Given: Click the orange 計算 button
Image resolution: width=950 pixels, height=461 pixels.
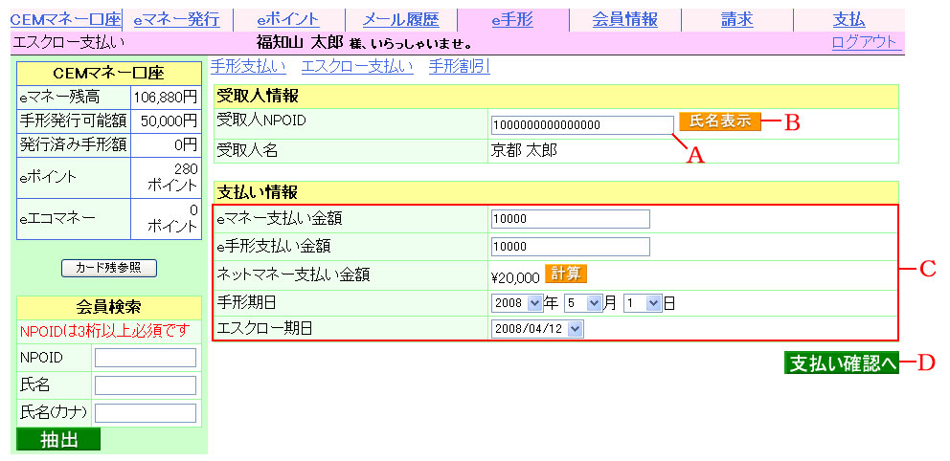Looking at the screenshot, I should (x=565, y=274).
